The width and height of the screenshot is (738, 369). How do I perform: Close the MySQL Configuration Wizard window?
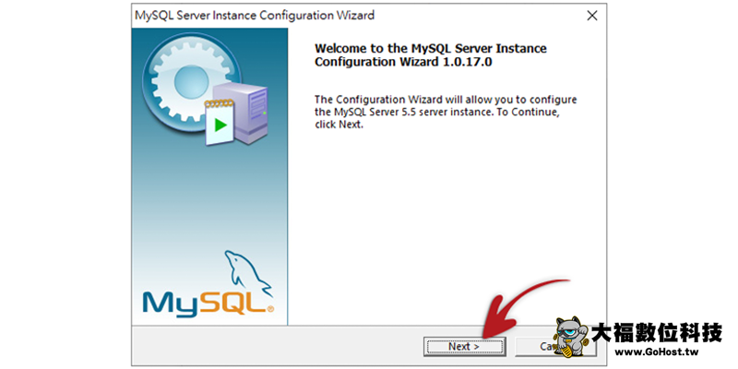592,16
